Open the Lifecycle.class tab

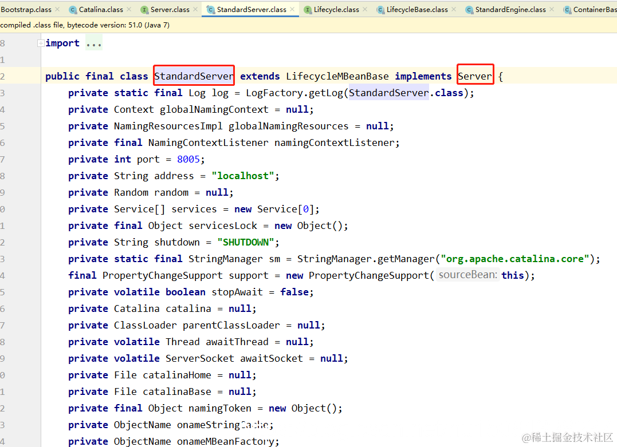(336, 9)
